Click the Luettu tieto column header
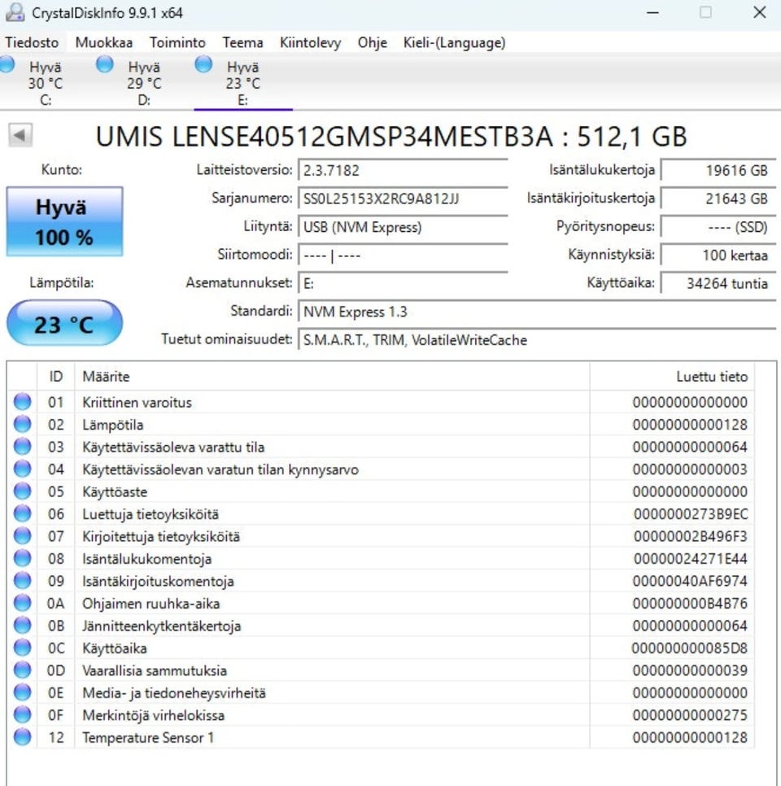The image size is (781, 786). click(672, 377)
